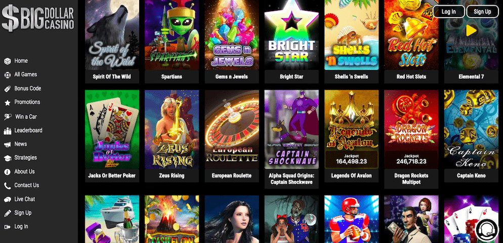The height and width of the screenshot is (243, 503).
Task: Open the Zeus Rising game thumbnail
Action: point(172,130)
